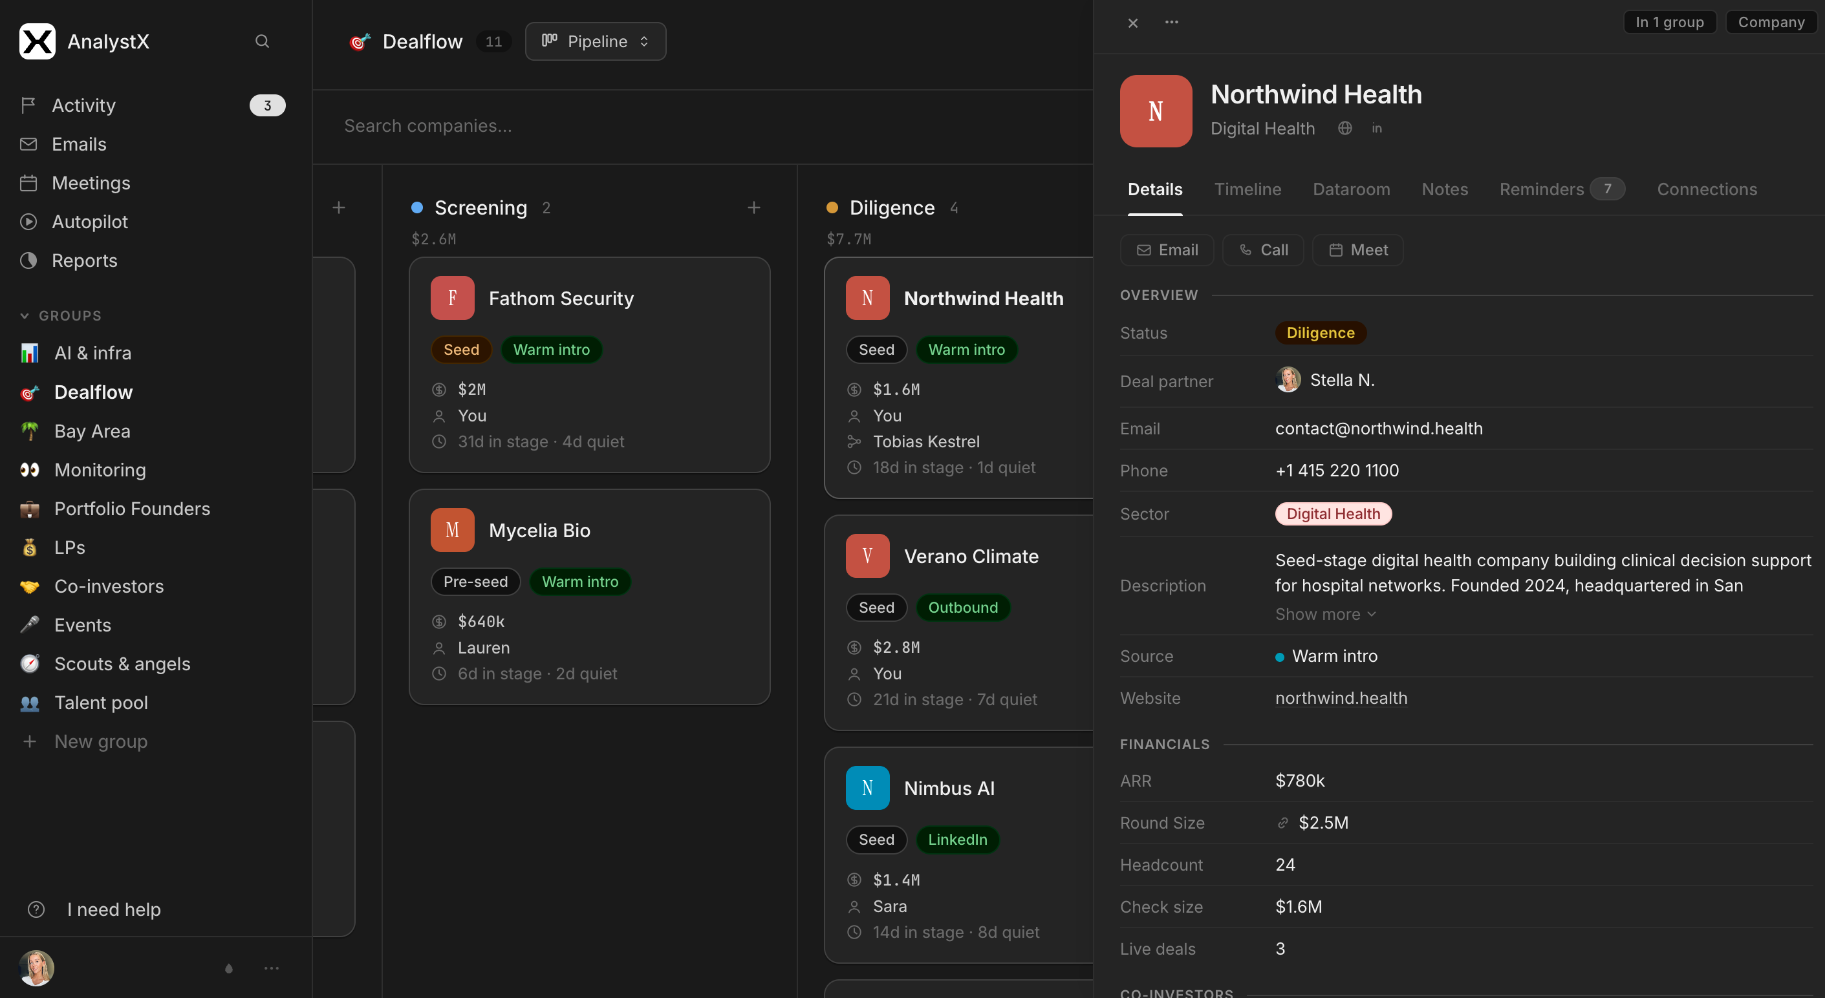Open the Fathom Security card
Image resolution: width=1825 pixels, height=998 pixels.
pyautogui.click(x=589, y=365)
